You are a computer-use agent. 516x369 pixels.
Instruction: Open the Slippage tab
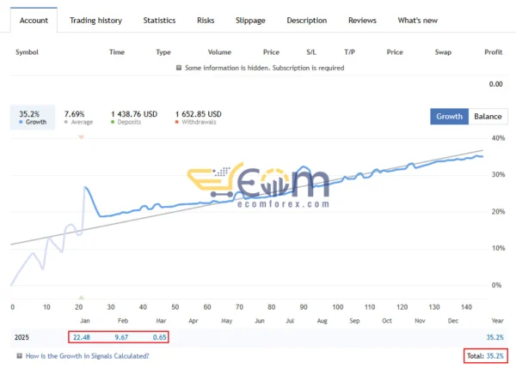coord(250,20)
